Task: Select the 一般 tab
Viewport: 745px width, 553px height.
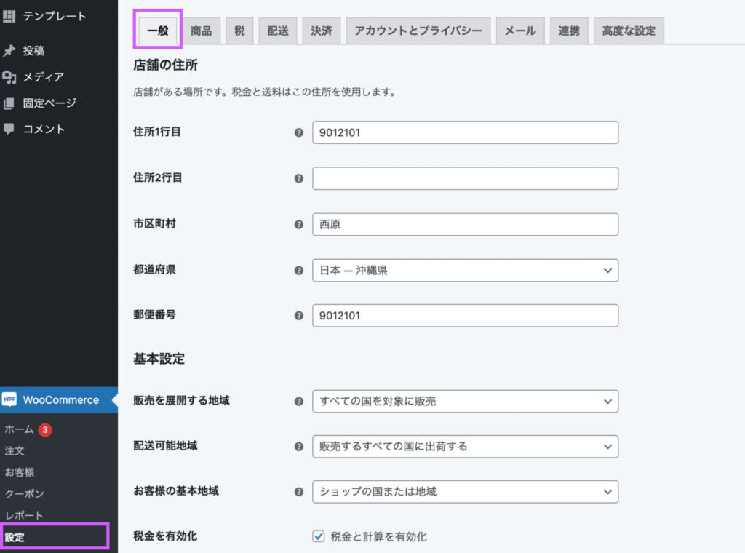Action: click(x=158, y=31)
